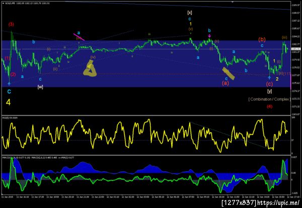Click the MACD indicator label
302x208 pixels.
[x=38, y=158]
